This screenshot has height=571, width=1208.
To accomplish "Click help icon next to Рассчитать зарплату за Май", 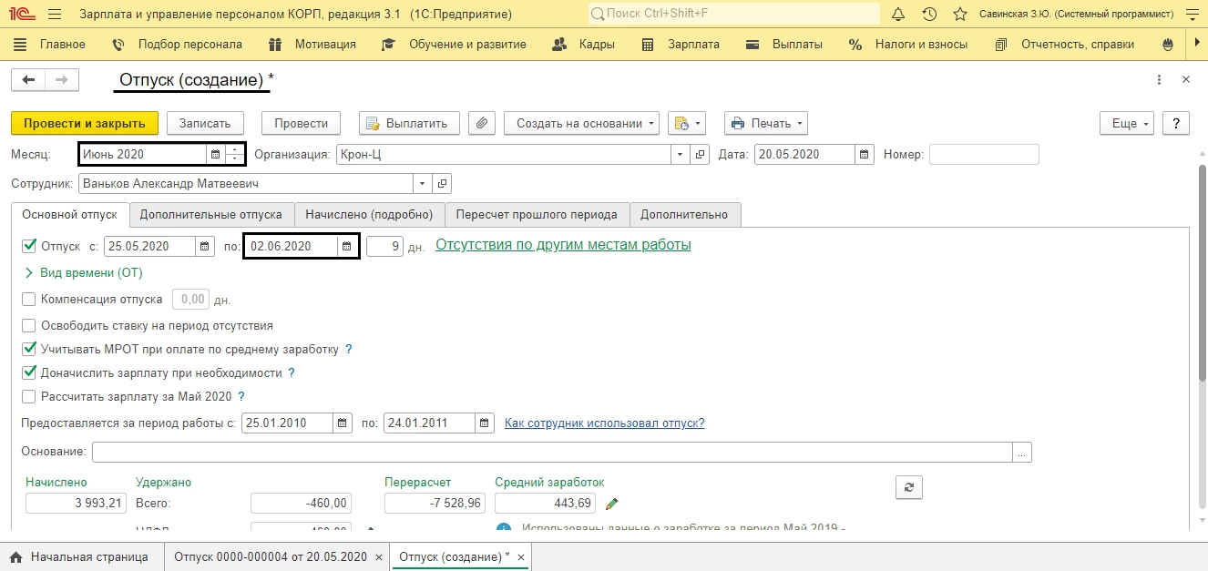I will click(241, 397).
